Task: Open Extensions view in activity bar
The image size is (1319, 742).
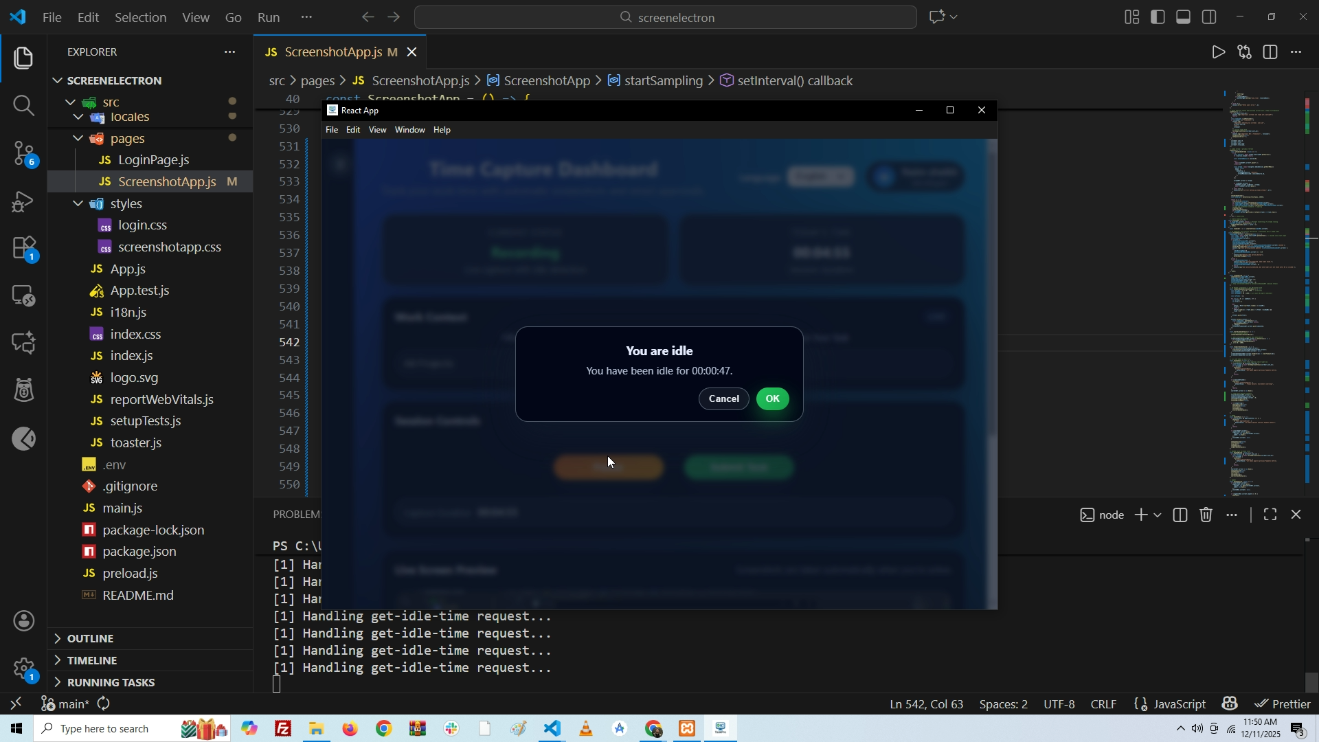Action: pos(23,248)
